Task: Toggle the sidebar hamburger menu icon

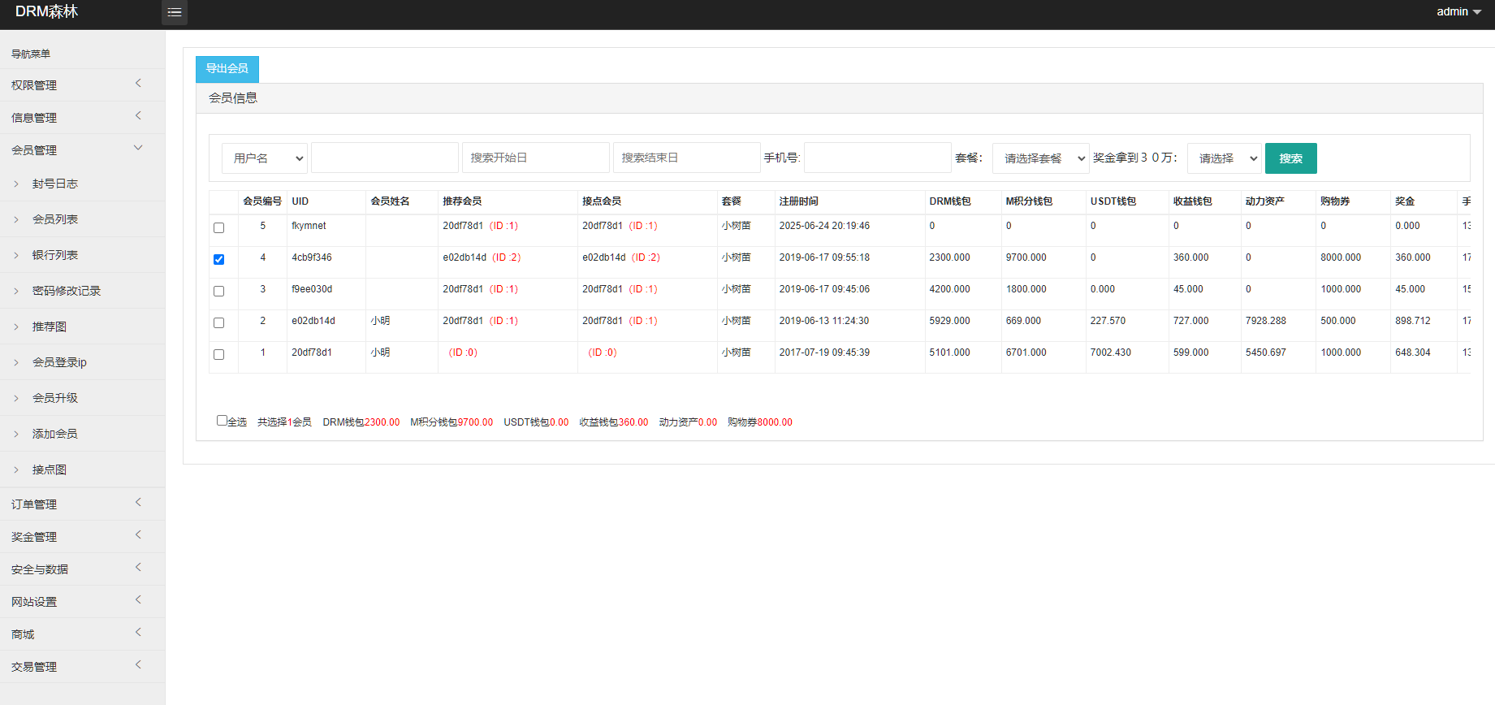Action: 175,12
